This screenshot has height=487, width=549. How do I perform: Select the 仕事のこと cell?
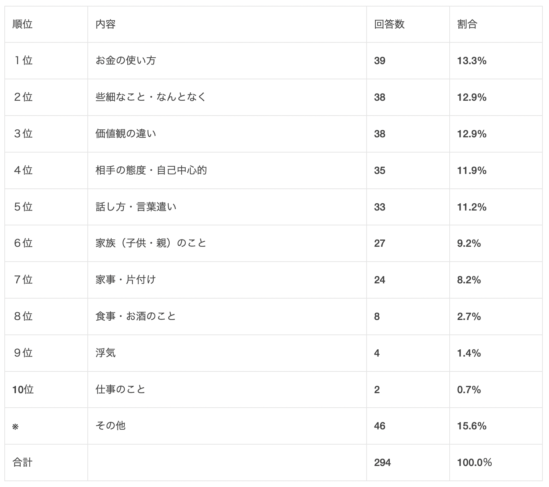click(x=121, y=390)
